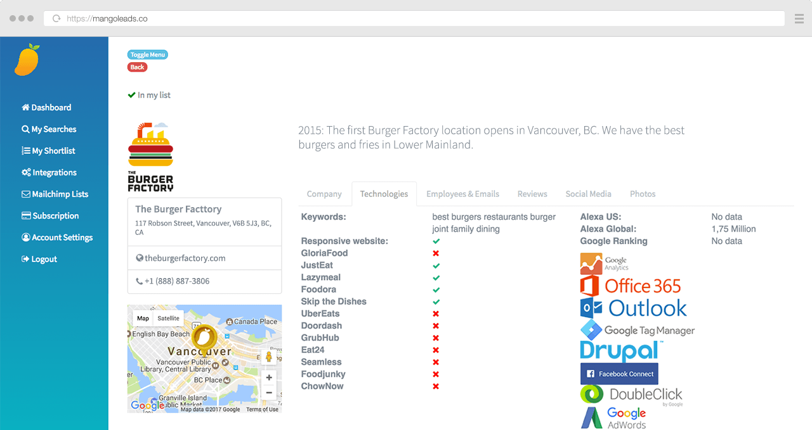
Task: Open Integrations from the sidebar
Action: coord(49,172)
